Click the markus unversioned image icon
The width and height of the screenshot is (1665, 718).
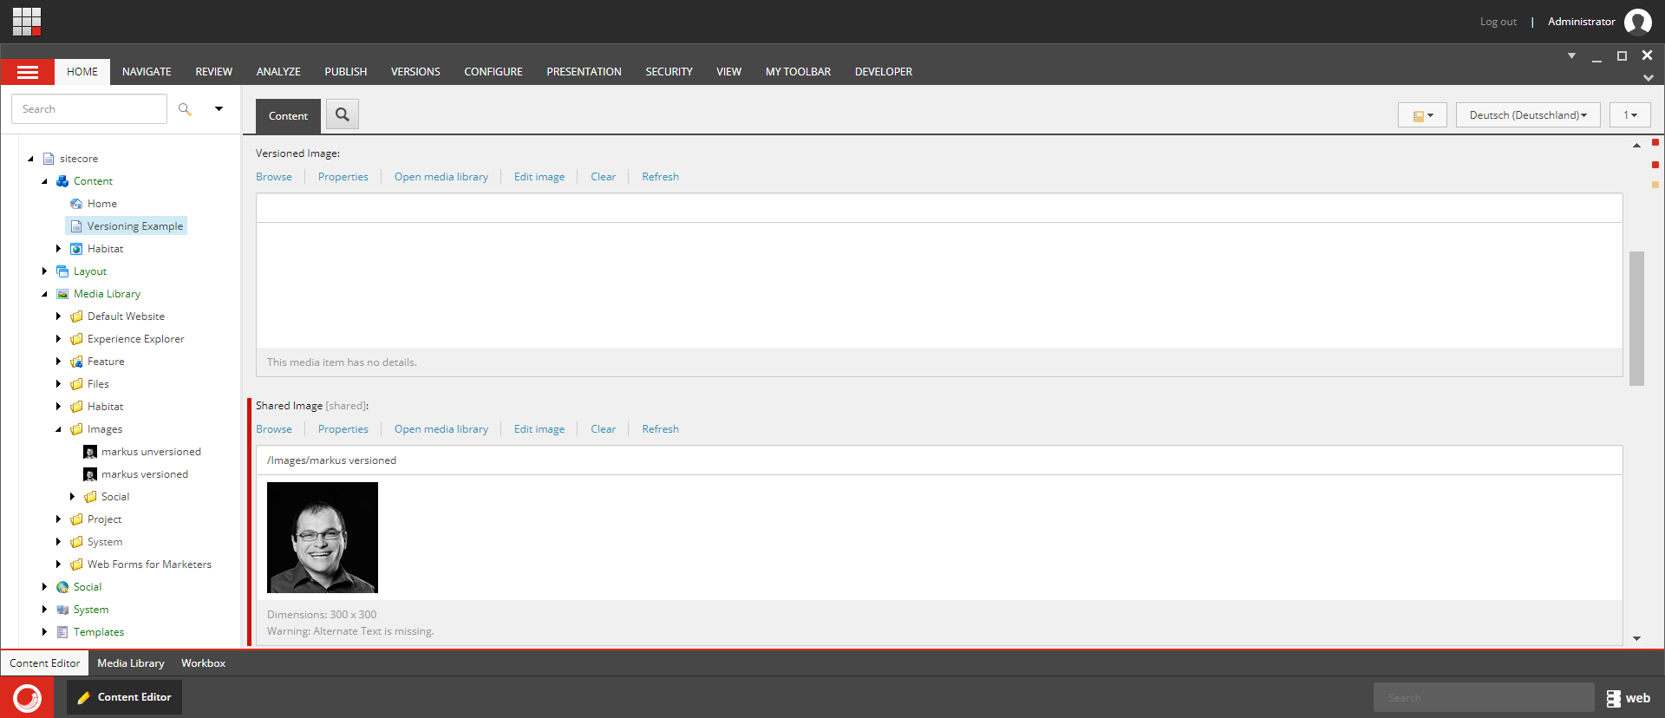[x=90, y=452]
